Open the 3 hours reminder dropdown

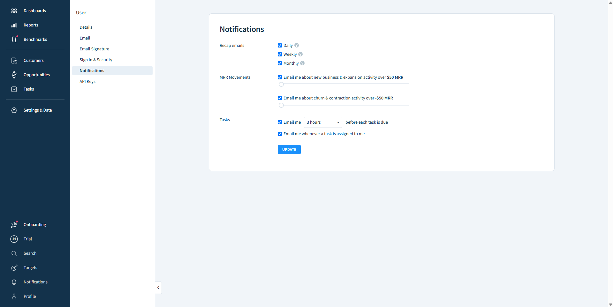(x=323, y=122)
